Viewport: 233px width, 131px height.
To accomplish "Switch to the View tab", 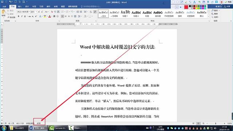I will tap(63, 7).
